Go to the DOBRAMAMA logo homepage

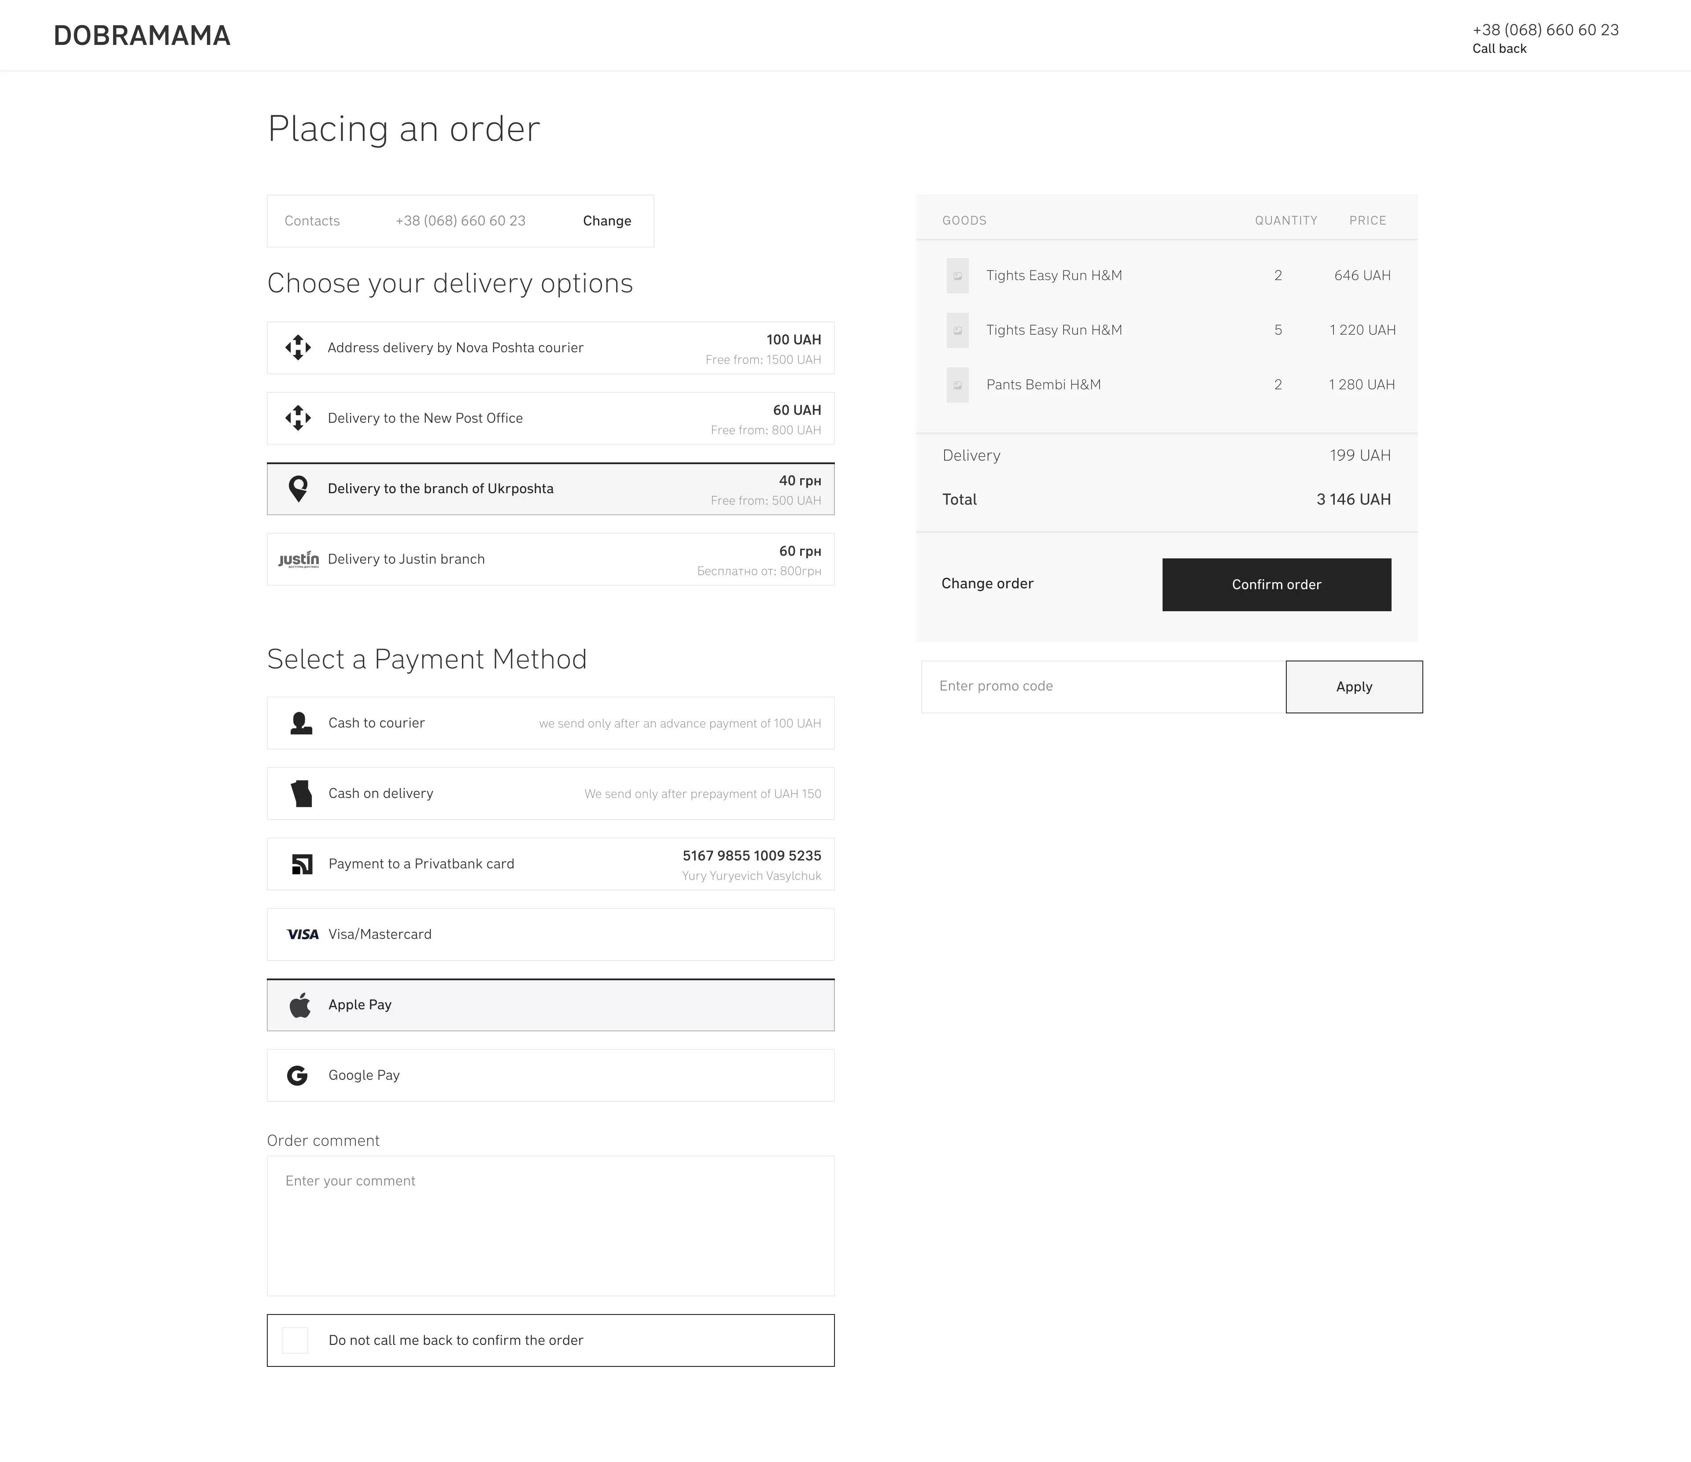(142, 36)
